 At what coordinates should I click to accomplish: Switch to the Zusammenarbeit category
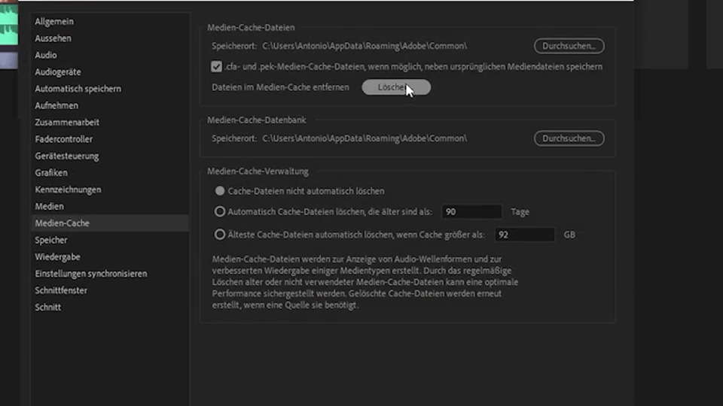pos(67,123)
